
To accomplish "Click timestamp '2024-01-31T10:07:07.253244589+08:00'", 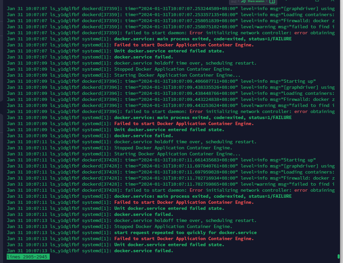I will [x=188, y=8].
